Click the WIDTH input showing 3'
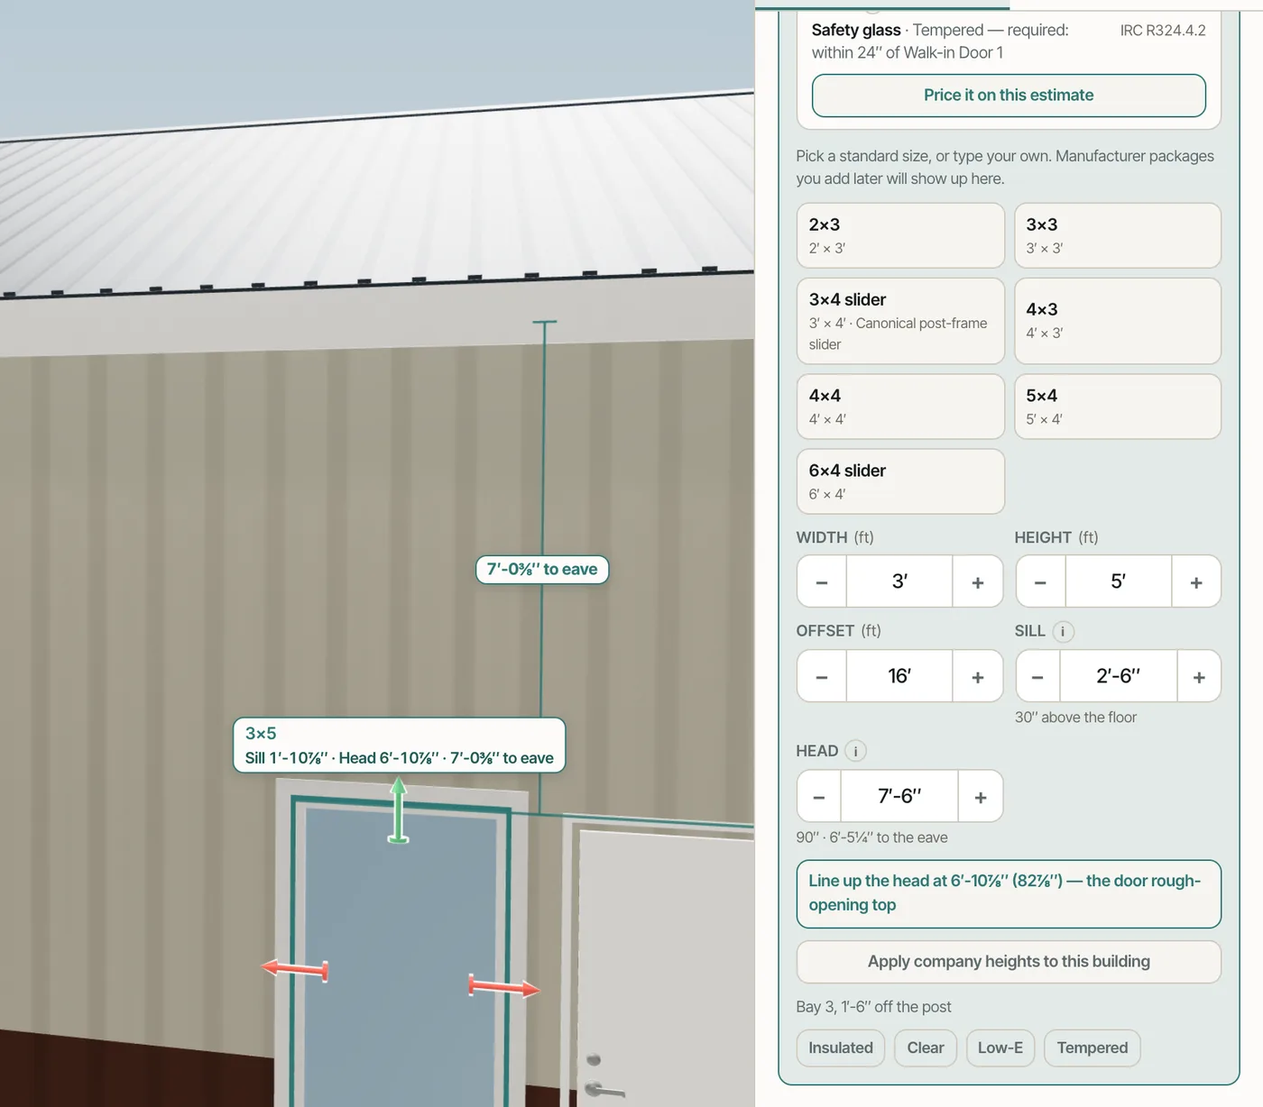This screenshot has width=1263, height=1107. (x=899, y=582)
